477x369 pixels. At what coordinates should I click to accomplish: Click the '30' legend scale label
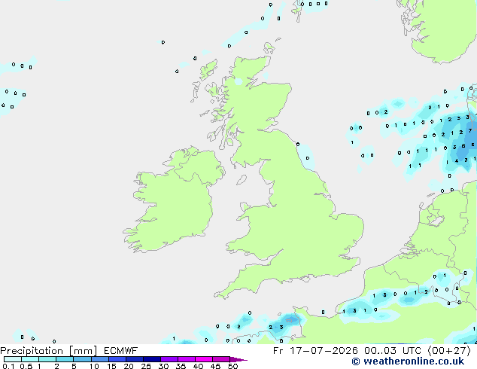coord(163,366)
